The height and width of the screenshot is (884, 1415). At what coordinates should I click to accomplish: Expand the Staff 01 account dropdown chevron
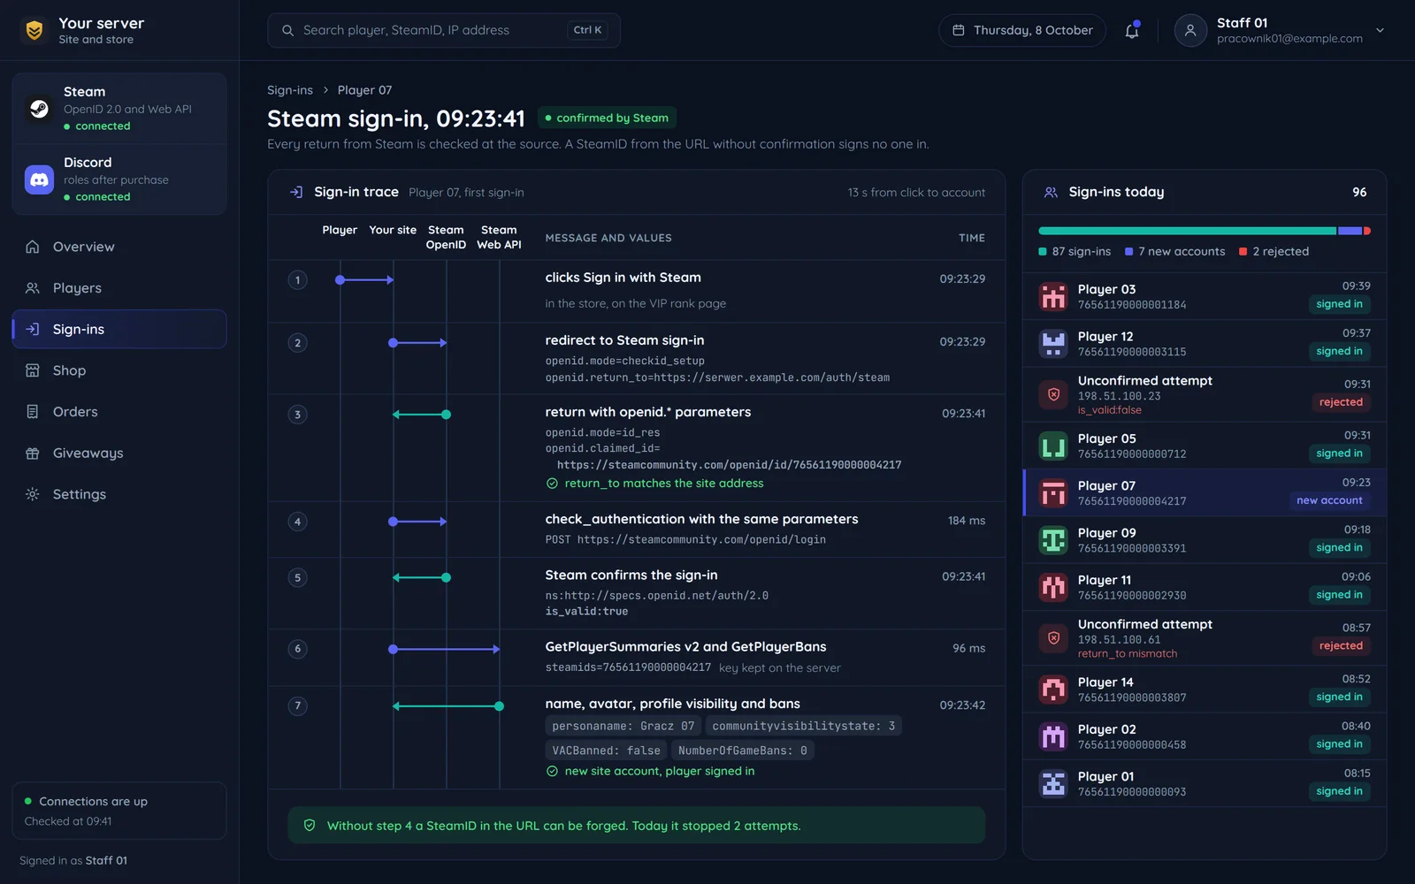pyautogui.click(x=1380, y=30)
